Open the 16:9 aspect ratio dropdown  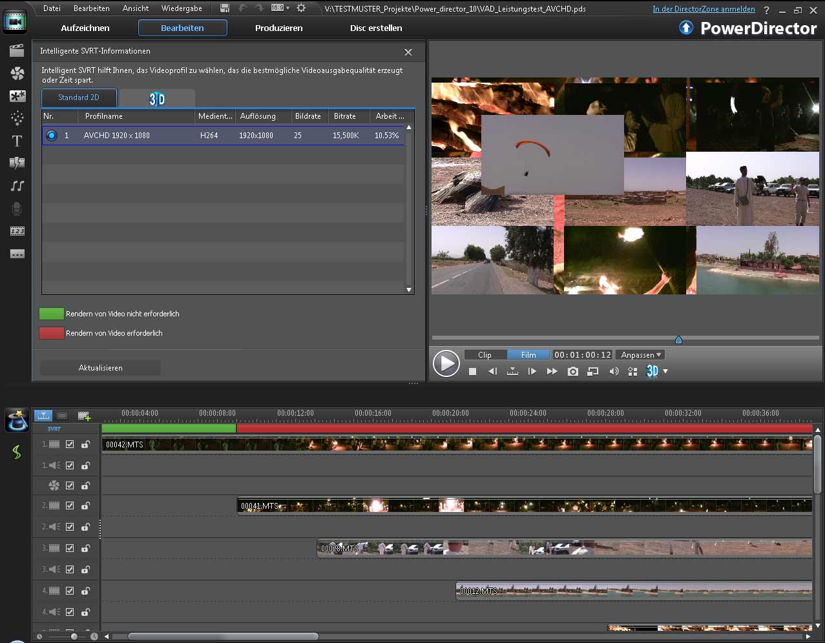pyautogui.click(x=280, y=8)
